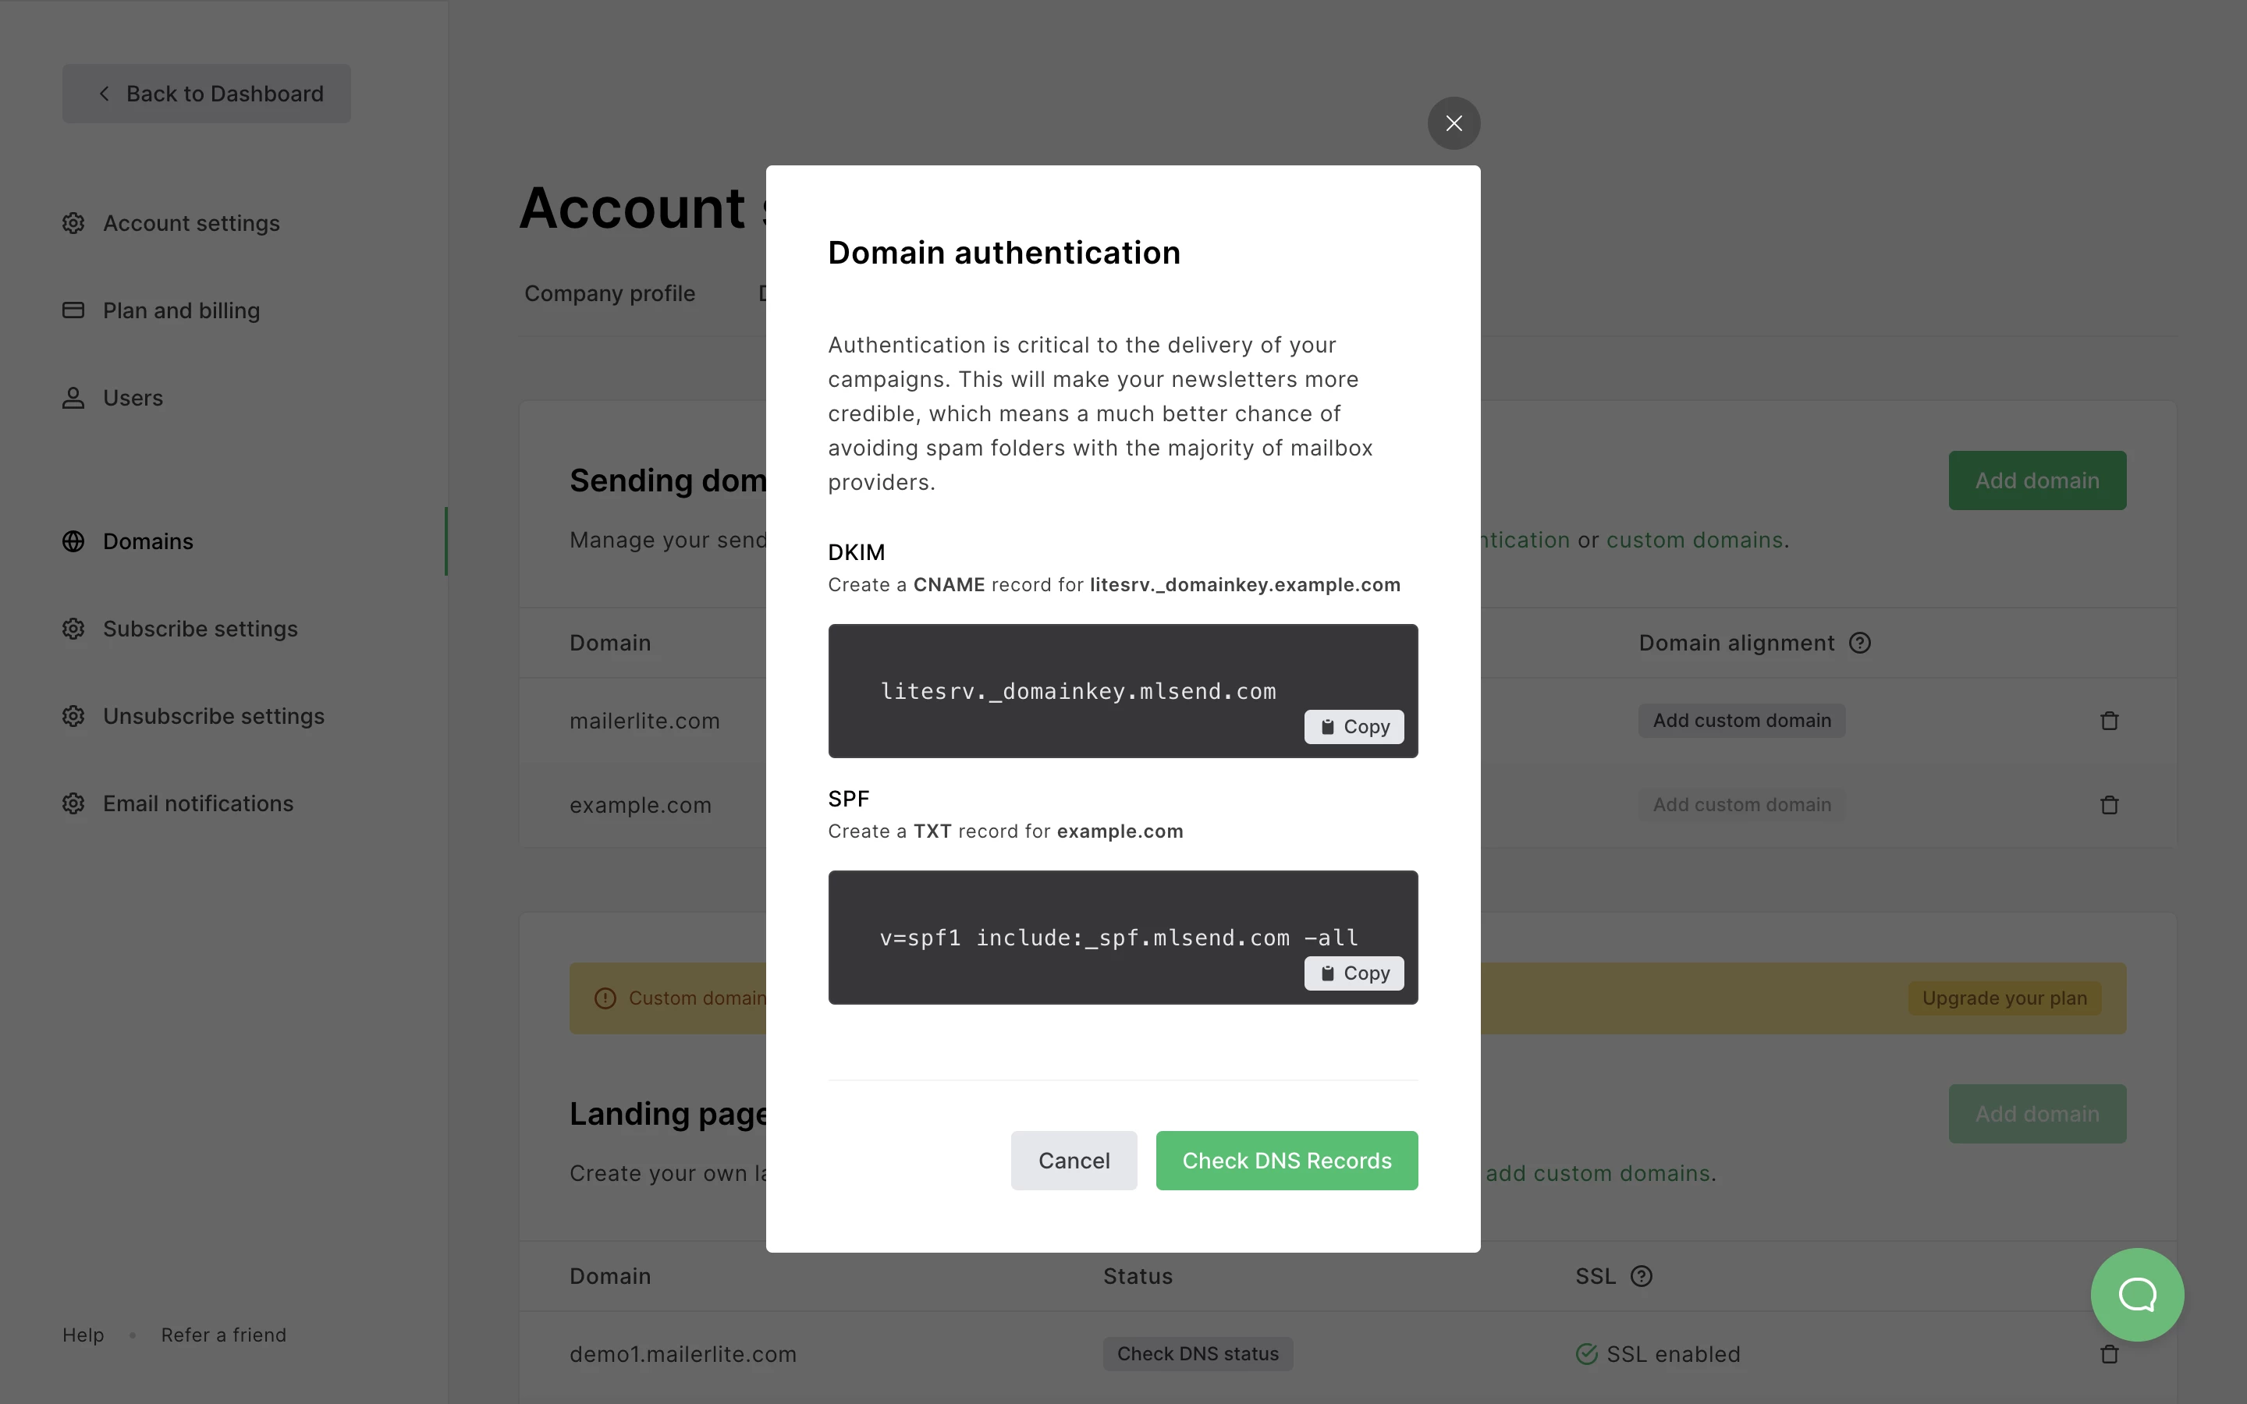Screen dimensions: 2247x1404
Task: Delete the example.com sending domain
Action: tap(2109, 805)
